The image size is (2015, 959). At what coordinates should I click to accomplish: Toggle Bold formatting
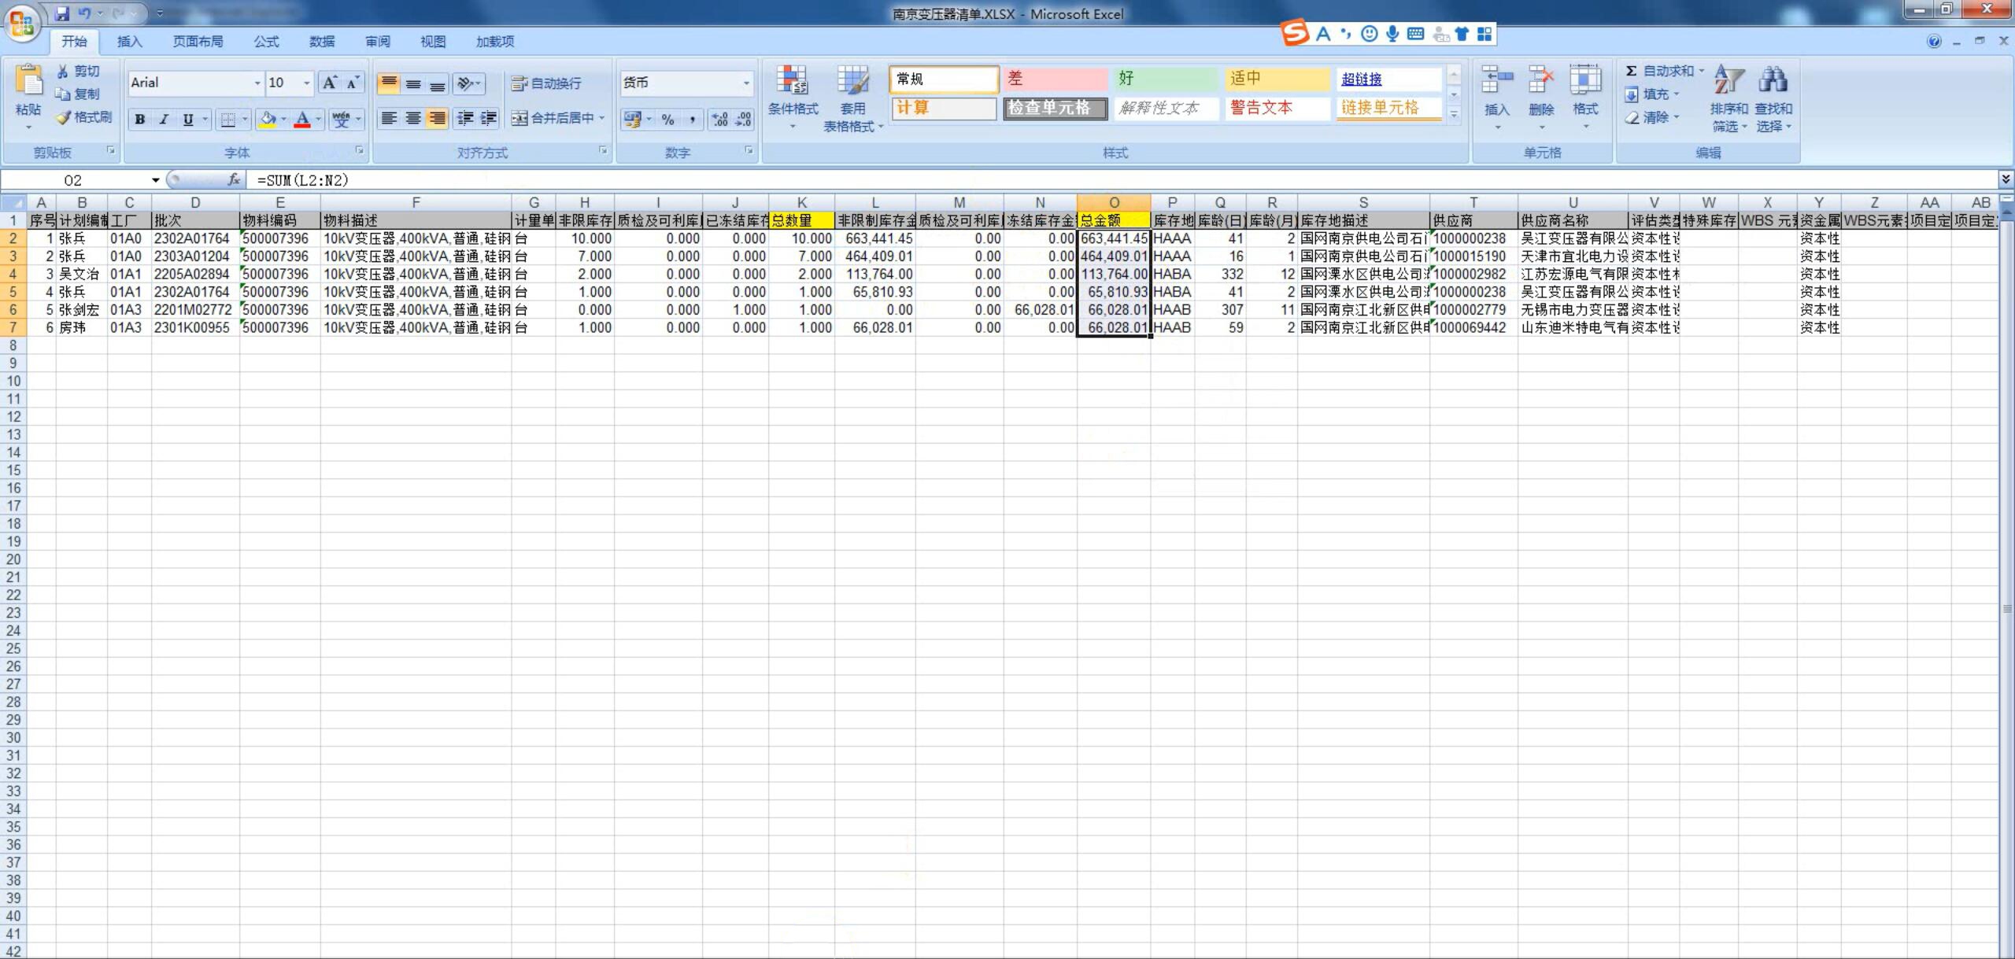(x=139, y=120)
